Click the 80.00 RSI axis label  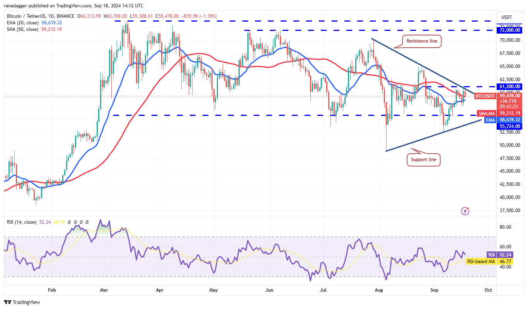click(505, 227)
